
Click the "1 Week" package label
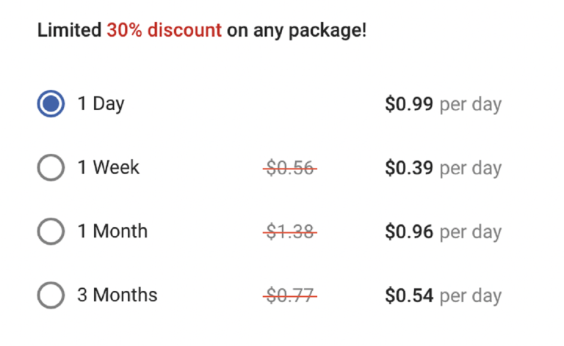[108, 168]
